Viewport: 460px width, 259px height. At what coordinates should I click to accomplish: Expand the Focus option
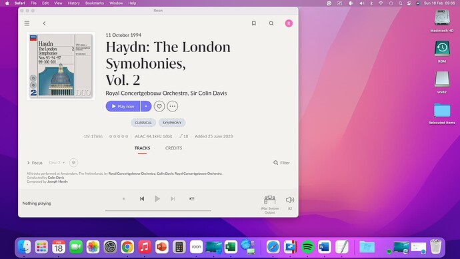click(35, 163)
